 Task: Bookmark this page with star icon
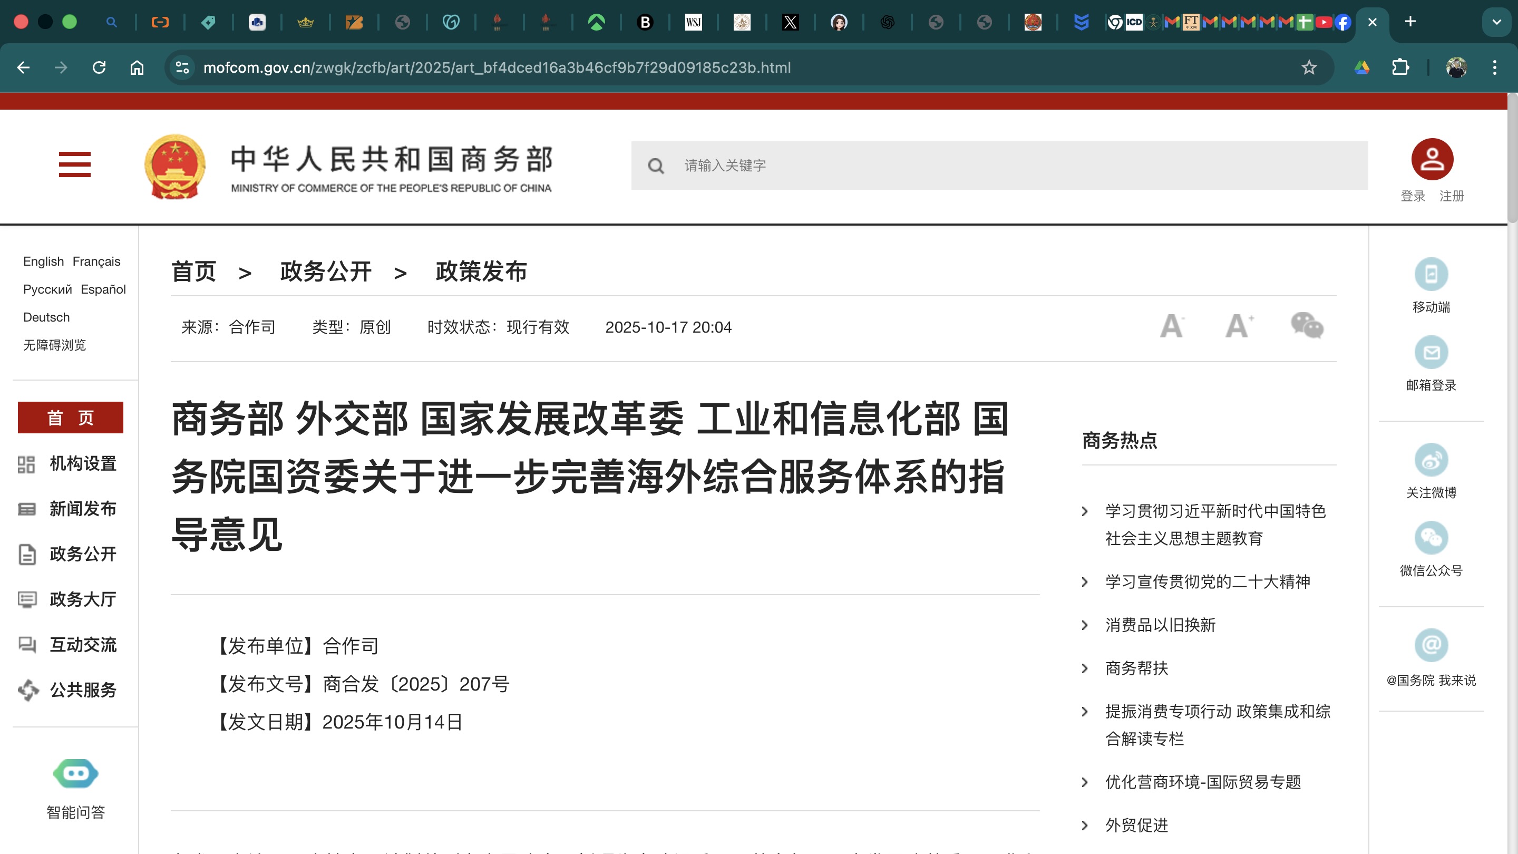point(1309,68)
